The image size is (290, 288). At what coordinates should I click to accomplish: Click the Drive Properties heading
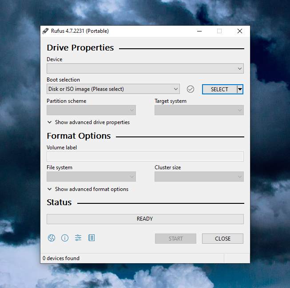[80, 47]
